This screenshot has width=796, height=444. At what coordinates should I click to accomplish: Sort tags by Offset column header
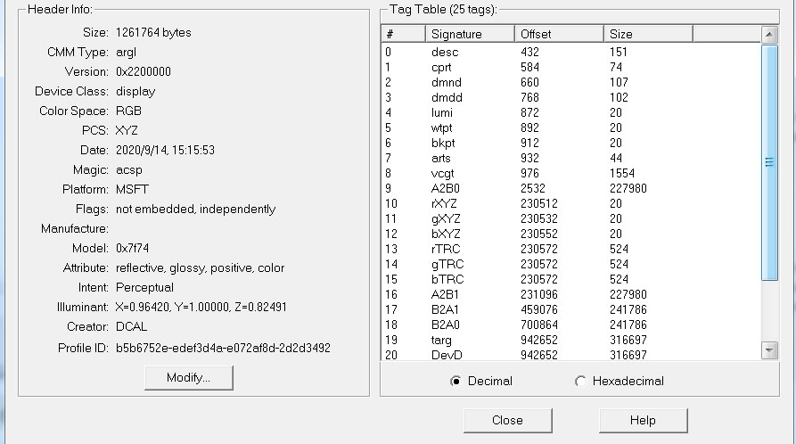(x=558, y=34)
